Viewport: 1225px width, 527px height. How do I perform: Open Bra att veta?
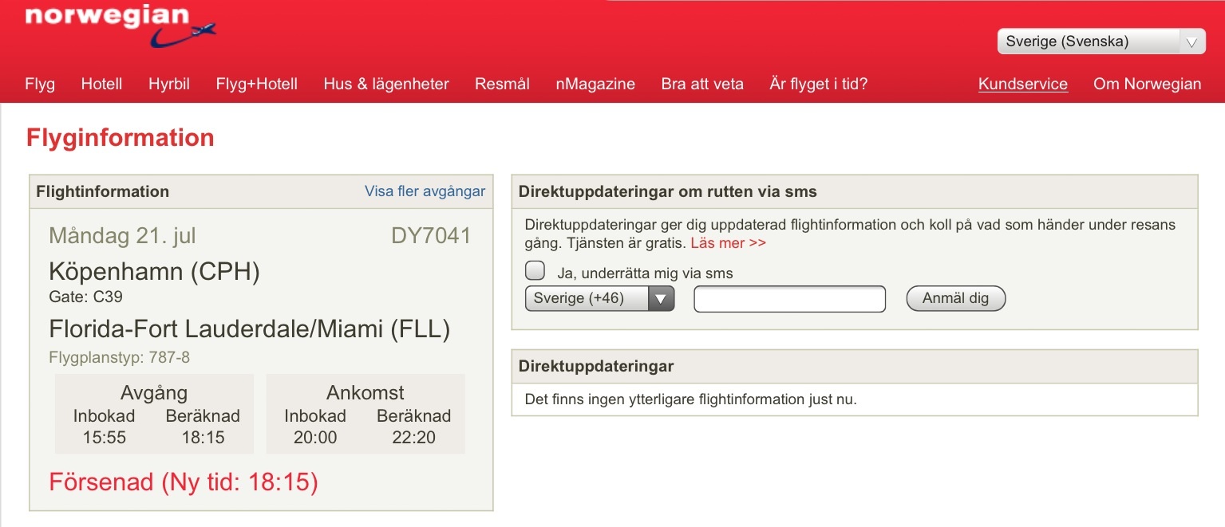click(702, 84)
